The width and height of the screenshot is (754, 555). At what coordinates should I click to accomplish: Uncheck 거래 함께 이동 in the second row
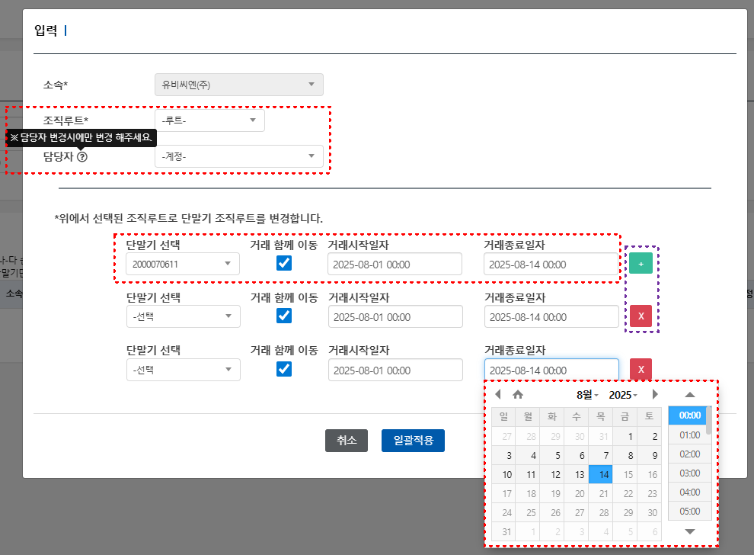[285, 316]
